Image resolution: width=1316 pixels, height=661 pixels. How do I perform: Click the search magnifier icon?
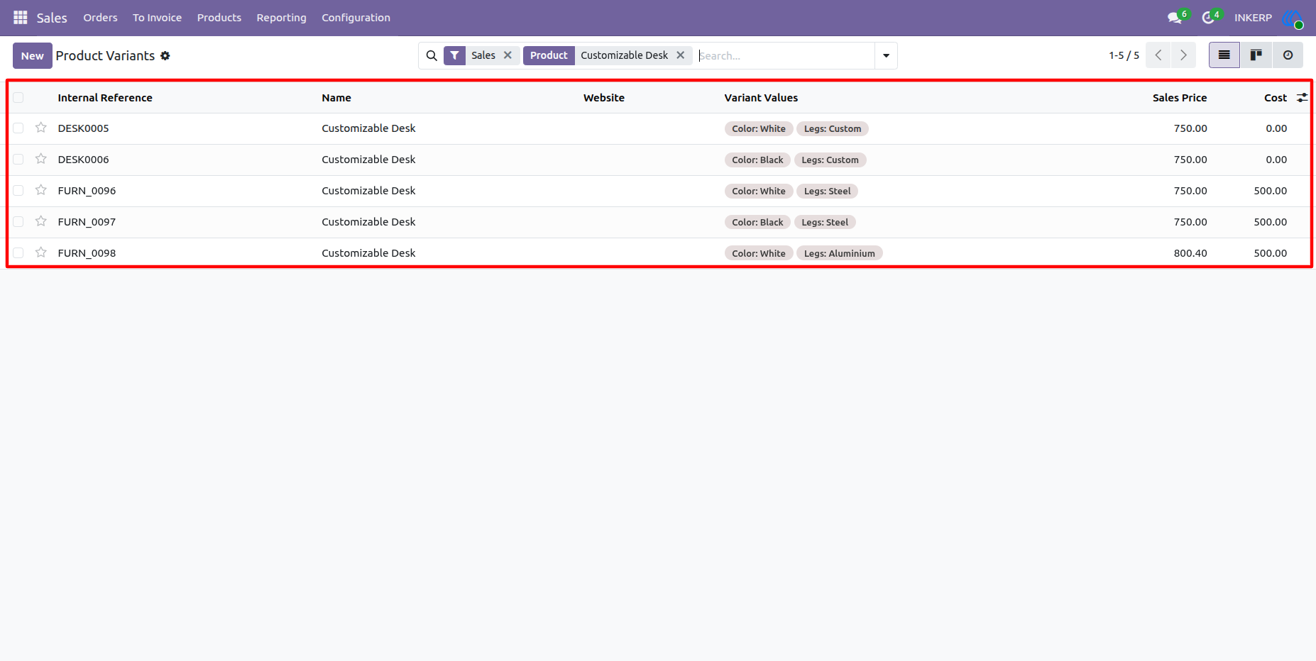(432, 55)
